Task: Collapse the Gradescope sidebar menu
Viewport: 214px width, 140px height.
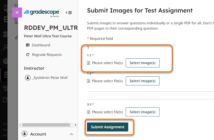Action: [x=69, y=13]
